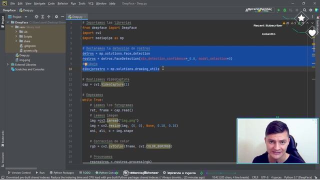Screen dimensions: 320x180
Task: Open the Code menu
Action: pos(51,3)
